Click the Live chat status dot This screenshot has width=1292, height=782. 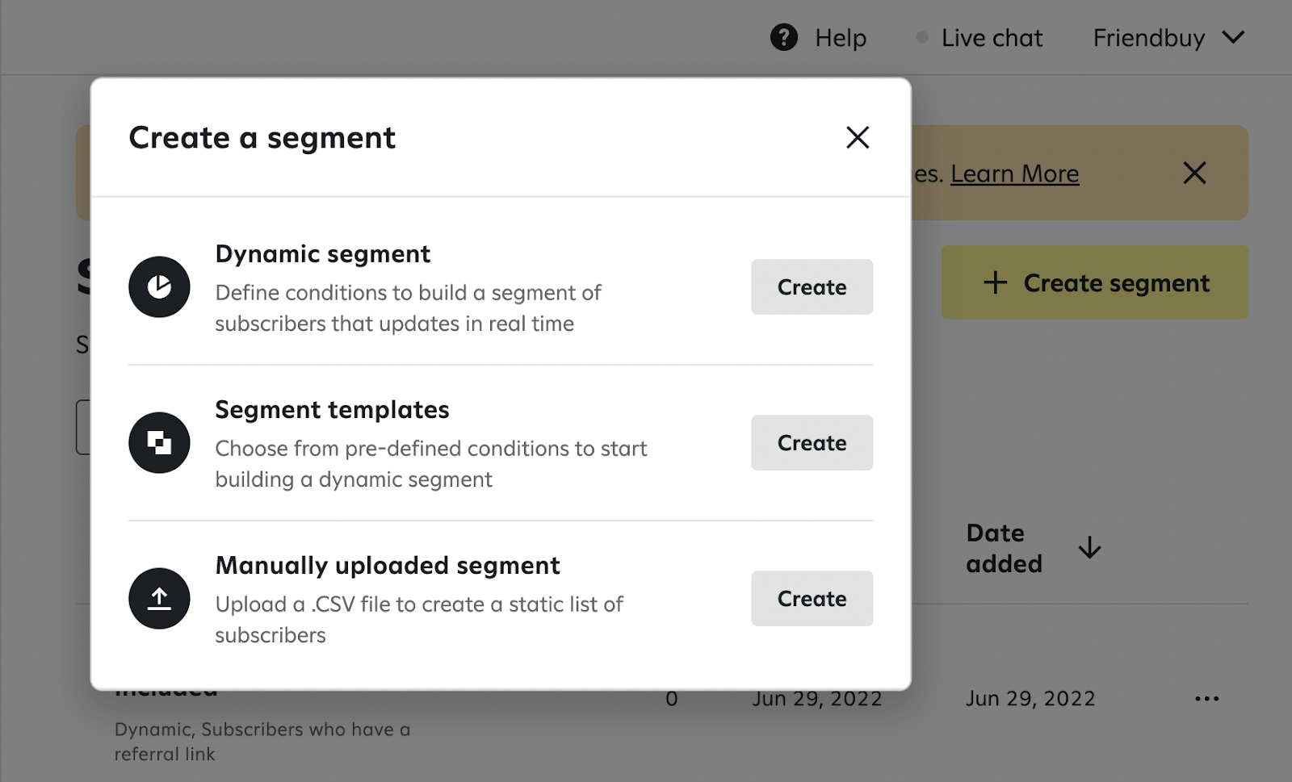pyautogui.click(x=921, y=37)
